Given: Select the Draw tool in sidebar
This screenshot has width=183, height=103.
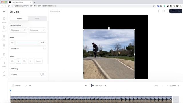Looking at the screenshot, I should 4,73.
